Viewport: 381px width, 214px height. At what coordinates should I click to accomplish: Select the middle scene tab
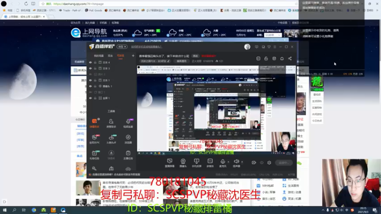(x=110, y=56)
